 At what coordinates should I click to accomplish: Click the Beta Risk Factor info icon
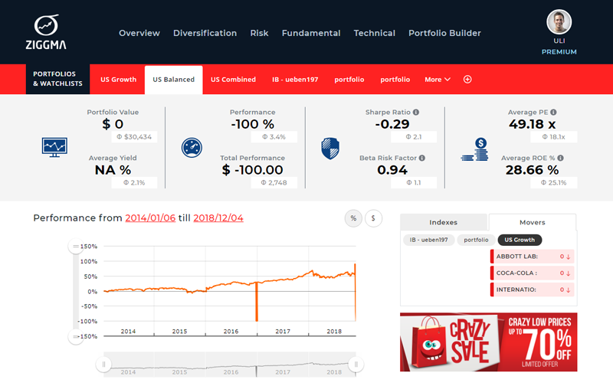coord(421,158)
